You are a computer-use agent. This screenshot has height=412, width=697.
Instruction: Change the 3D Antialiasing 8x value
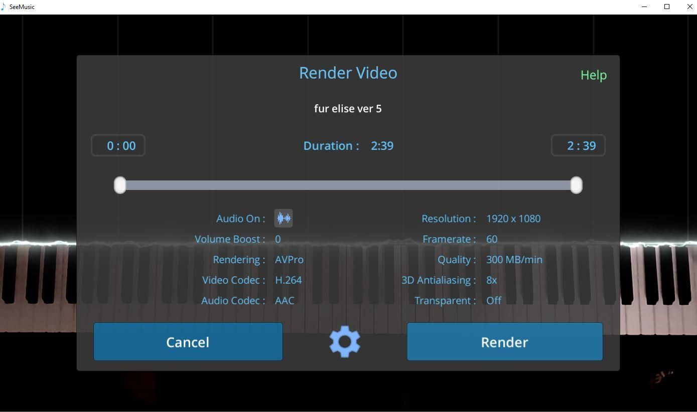tap(492, 280)
